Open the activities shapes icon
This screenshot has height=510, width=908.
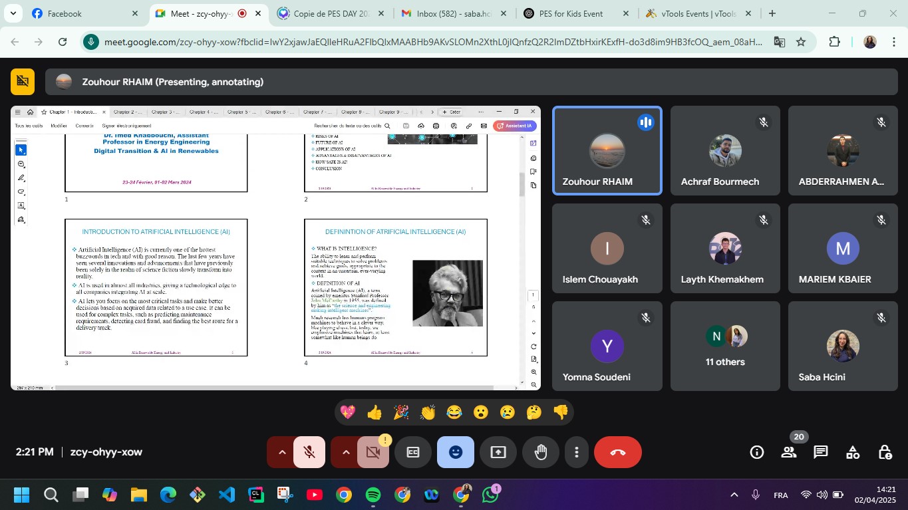853,452
